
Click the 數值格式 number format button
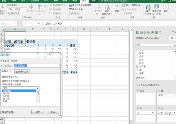8,112
